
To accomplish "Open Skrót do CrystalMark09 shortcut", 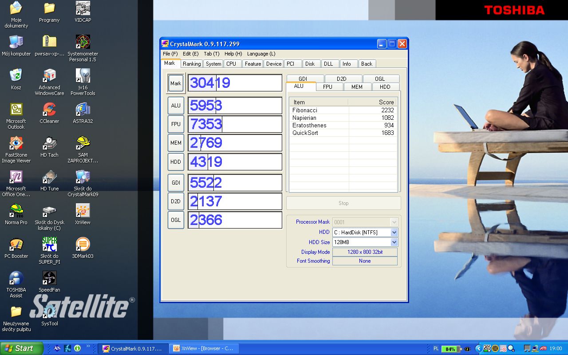I will point(83,183).
